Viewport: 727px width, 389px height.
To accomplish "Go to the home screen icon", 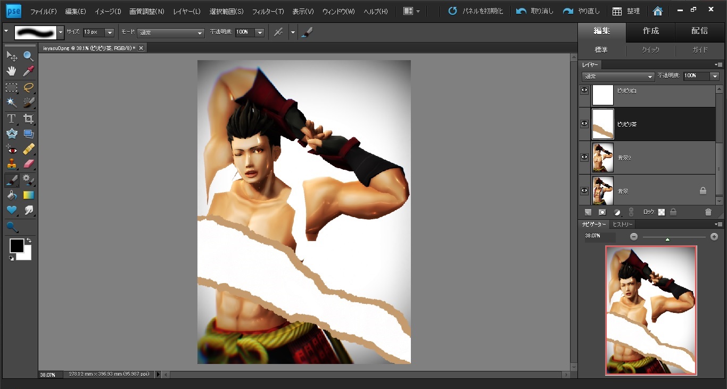I will 658,11.
